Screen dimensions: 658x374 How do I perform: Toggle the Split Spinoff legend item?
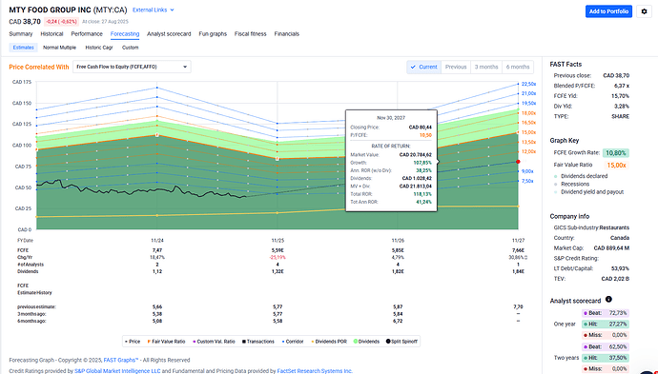pos(401,342)
